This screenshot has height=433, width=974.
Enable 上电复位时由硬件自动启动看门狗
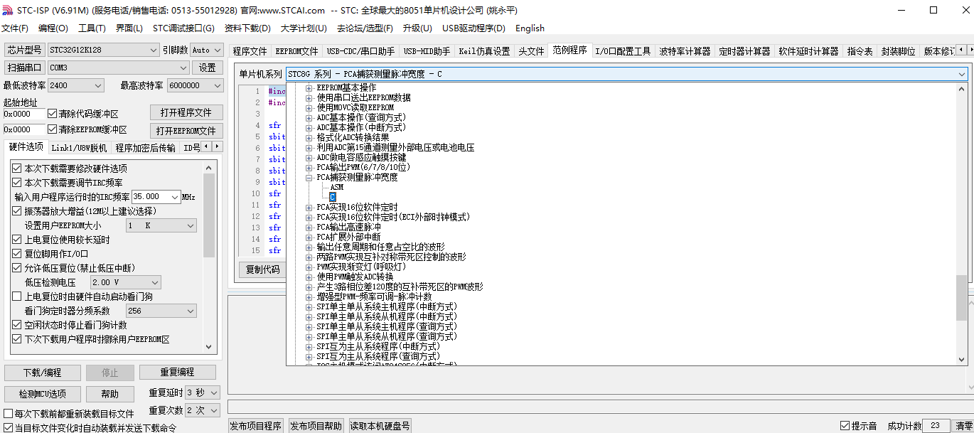coord(17,296)
